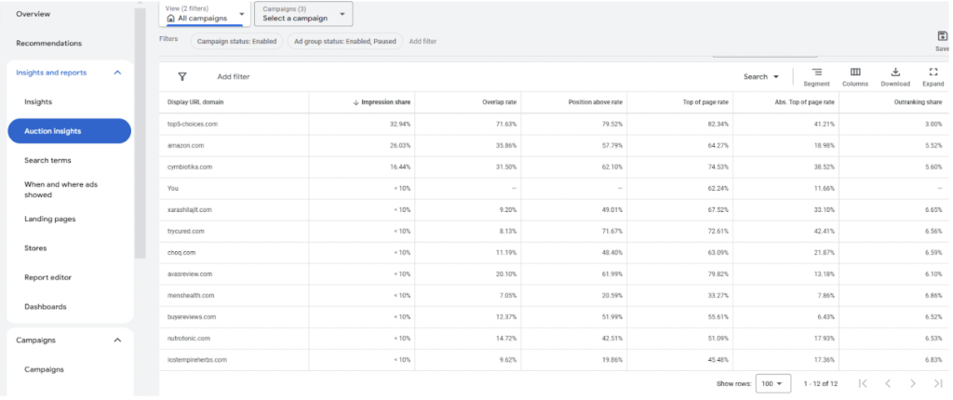This screenshot has height=400, width=953.
Task: Click the Add filter link in filters bar
Action: tap(423, 41)
